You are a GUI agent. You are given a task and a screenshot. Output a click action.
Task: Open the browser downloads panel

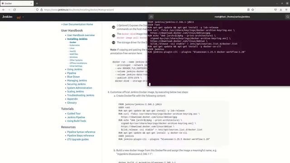pyautogui.click(x=281, y=10)
